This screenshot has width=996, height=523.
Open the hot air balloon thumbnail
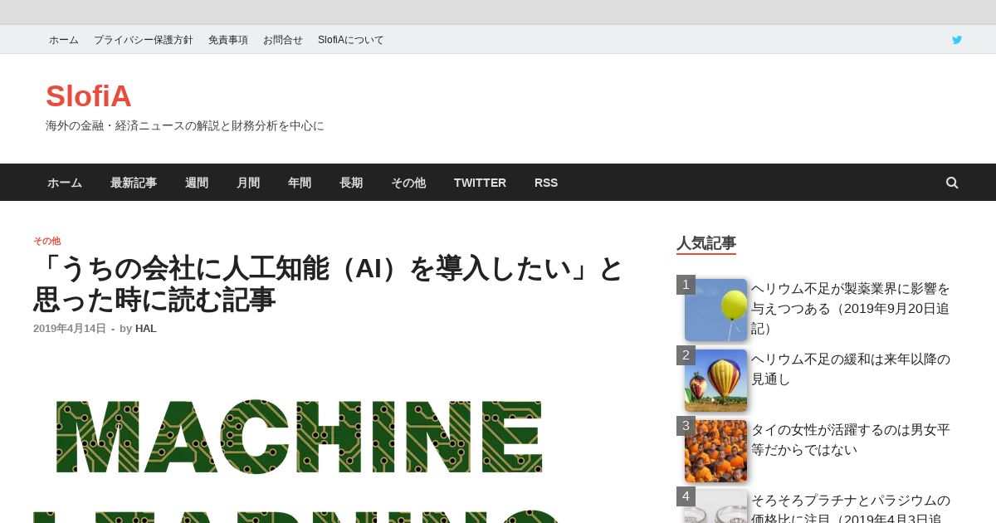pos(715,380)
